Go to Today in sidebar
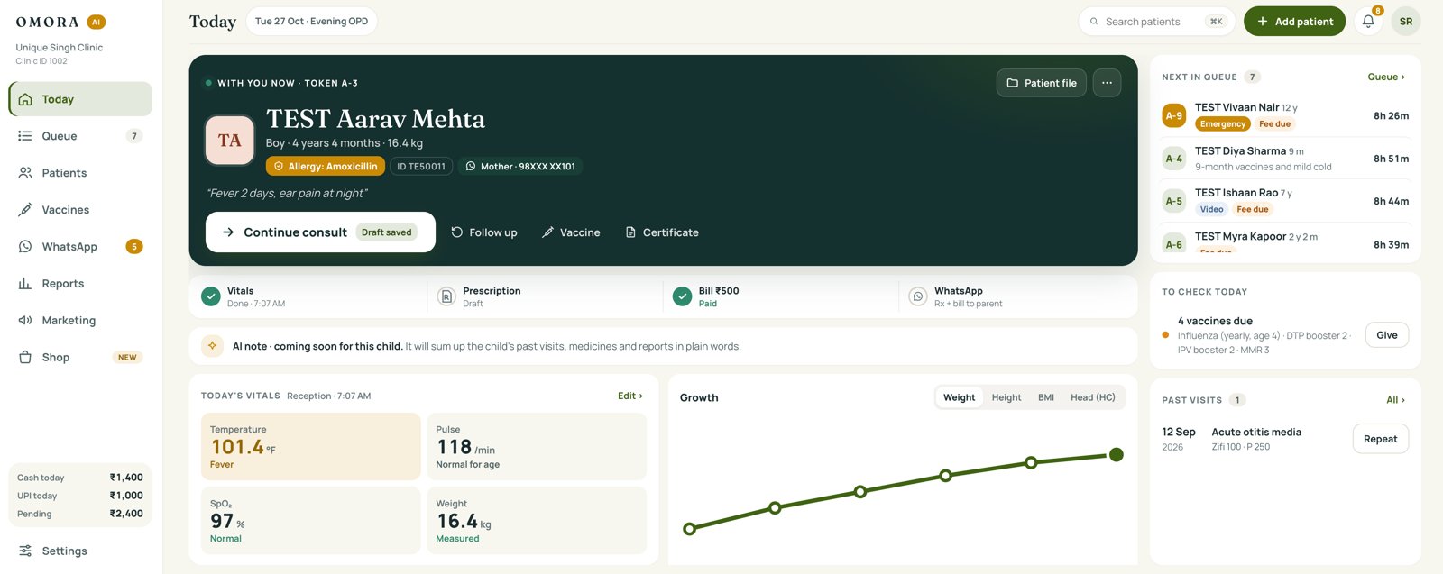The height and width of the screenshot is (574, 1443). (80, 99)
